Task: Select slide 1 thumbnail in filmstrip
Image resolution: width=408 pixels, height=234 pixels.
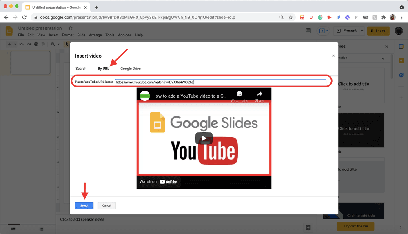Action: point(30,62)
